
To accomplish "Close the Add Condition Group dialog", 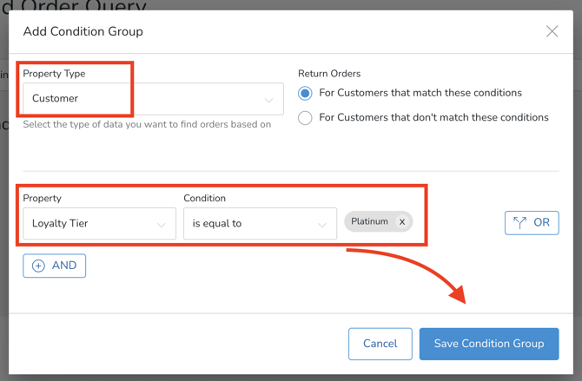I will [x=552, y=31].
